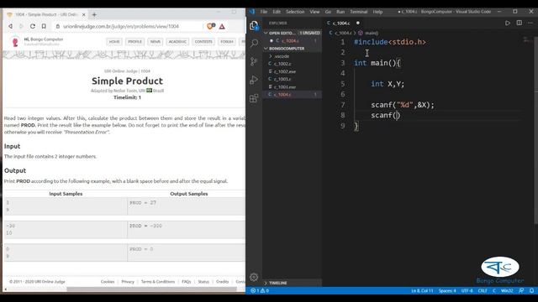This screenshot has width=538, height=302.
Task: Click the unsaved dot on c_1004.c tab
Action: click(x=357, y=23)
